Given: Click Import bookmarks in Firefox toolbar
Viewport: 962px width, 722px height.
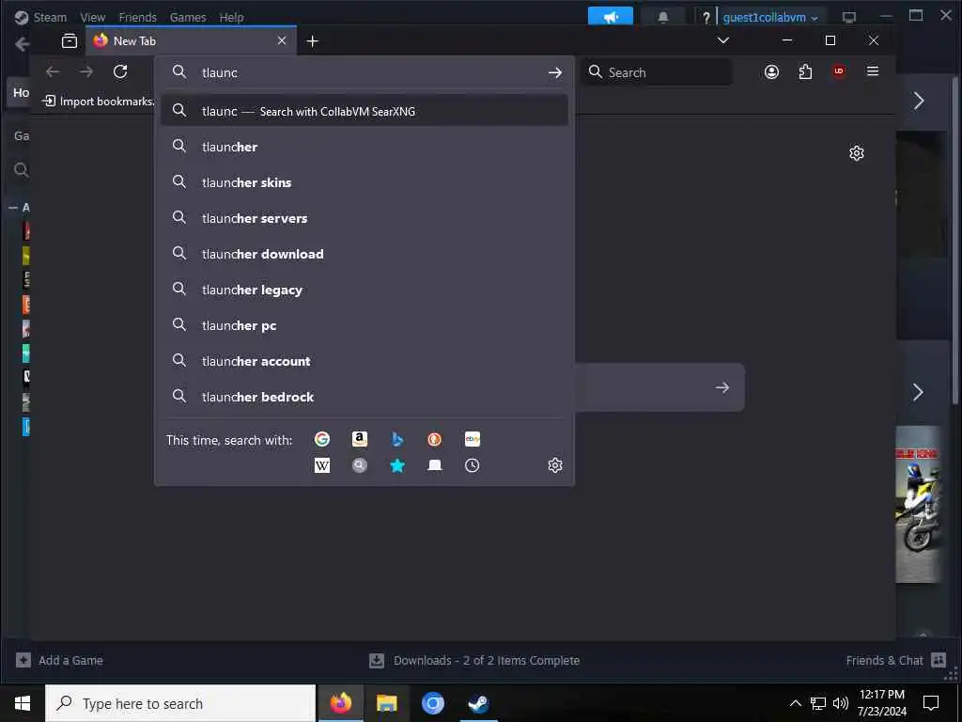Looking at the screenshot, I should coord(98,101).
